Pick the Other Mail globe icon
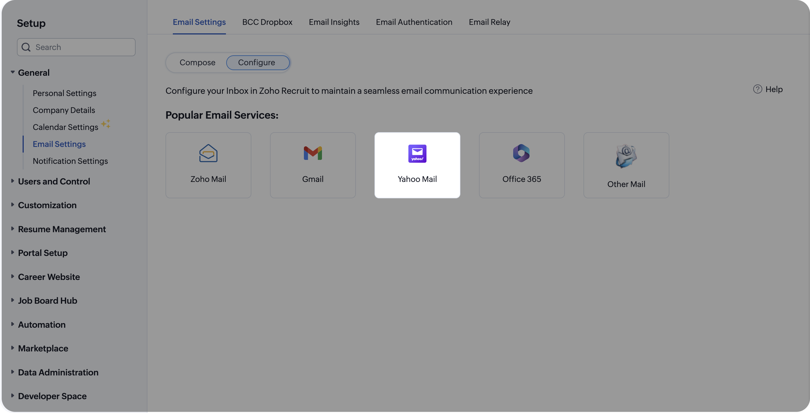810x413 pixels. [x=626, y=156]
